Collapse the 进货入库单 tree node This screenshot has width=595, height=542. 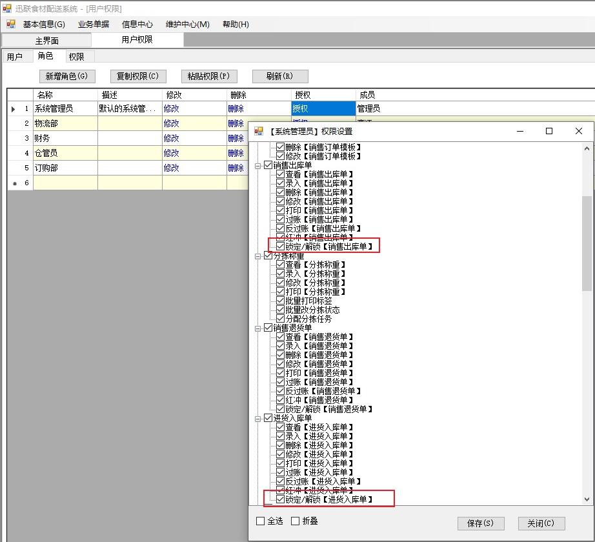pos(258,419)
